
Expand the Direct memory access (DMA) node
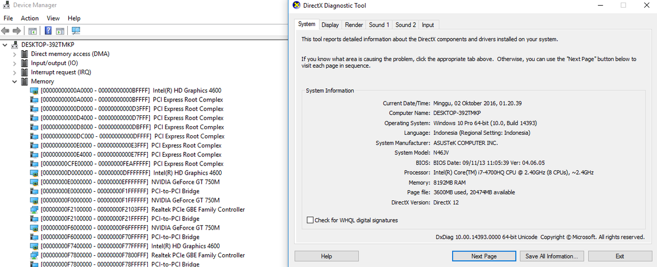tap(15, 54)
